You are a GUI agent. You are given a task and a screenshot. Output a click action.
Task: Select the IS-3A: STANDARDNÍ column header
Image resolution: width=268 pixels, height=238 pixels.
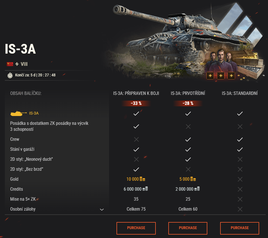[240, 93]
